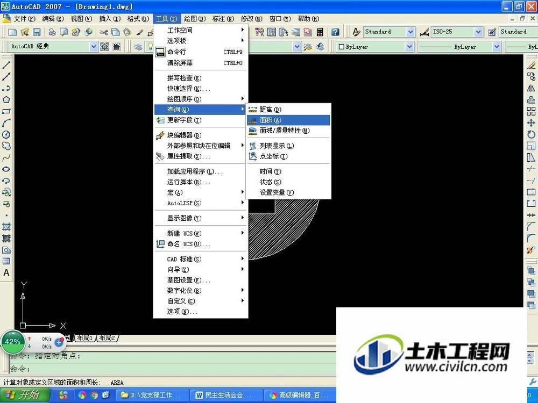Click the Array tool icon

click(531, 111)
